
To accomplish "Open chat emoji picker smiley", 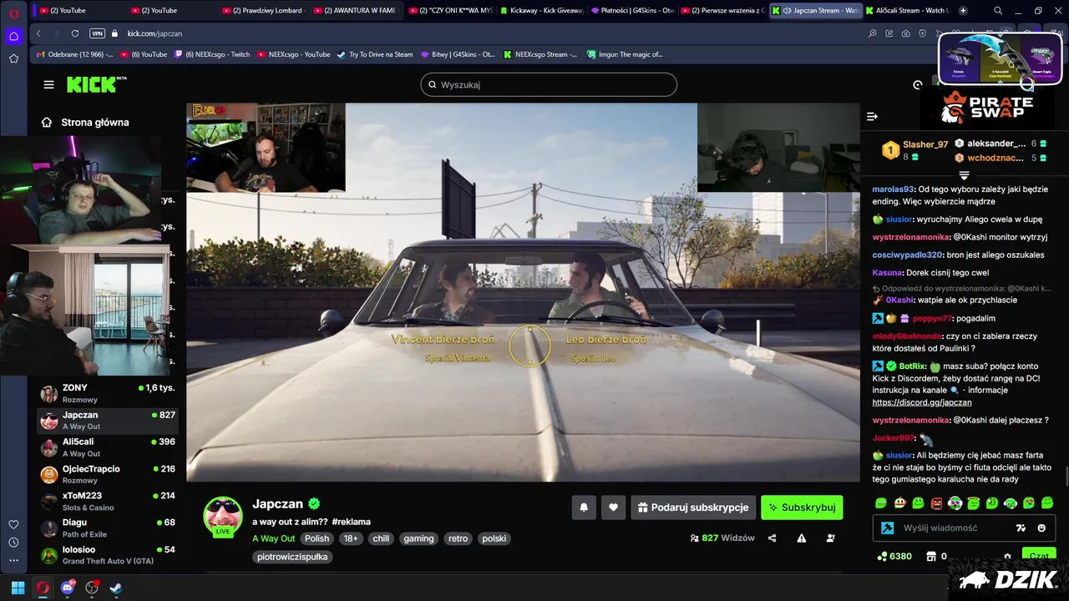I will coord(1041,528).
